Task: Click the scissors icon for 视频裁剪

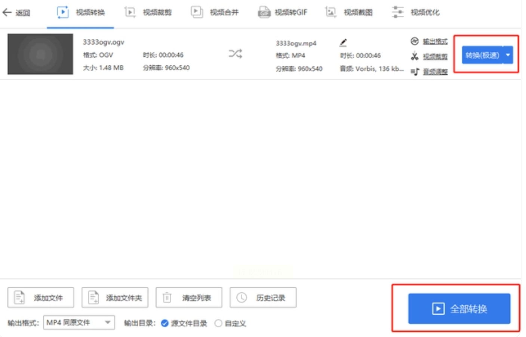Action: tap(414, 56)
